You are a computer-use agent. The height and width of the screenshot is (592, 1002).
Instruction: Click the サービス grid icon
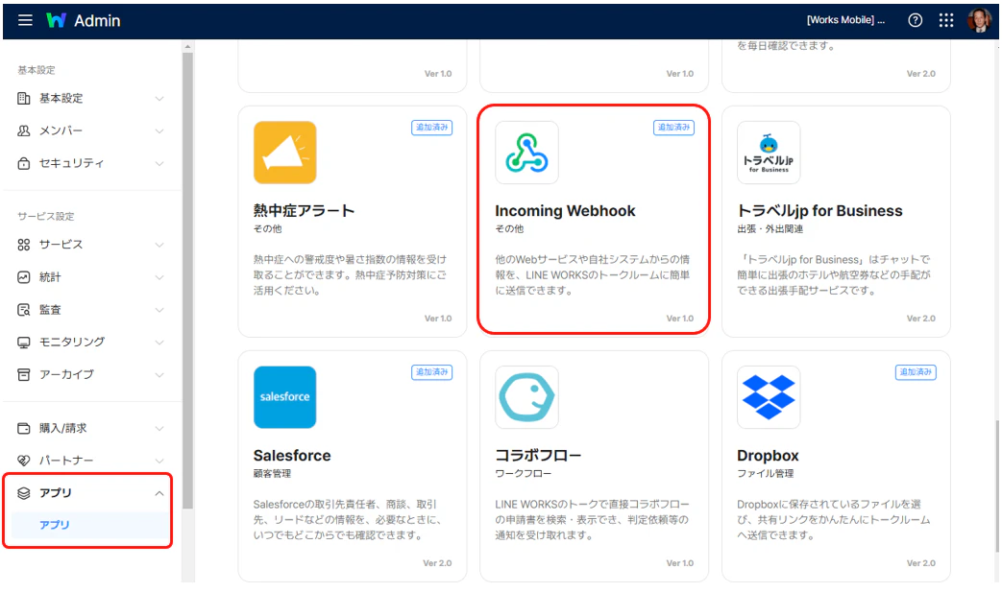coord(24,245)
